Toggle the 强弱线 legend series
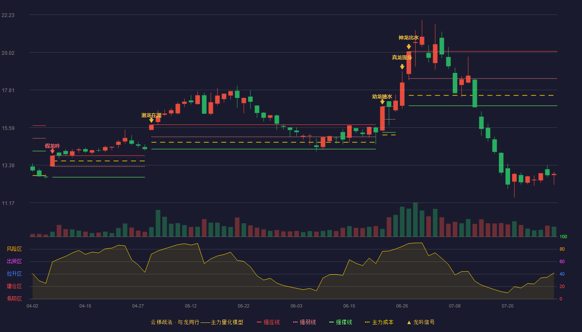 (x=304, y=322)
